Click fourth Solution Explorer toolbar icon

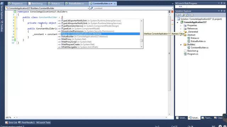(192, 15)
